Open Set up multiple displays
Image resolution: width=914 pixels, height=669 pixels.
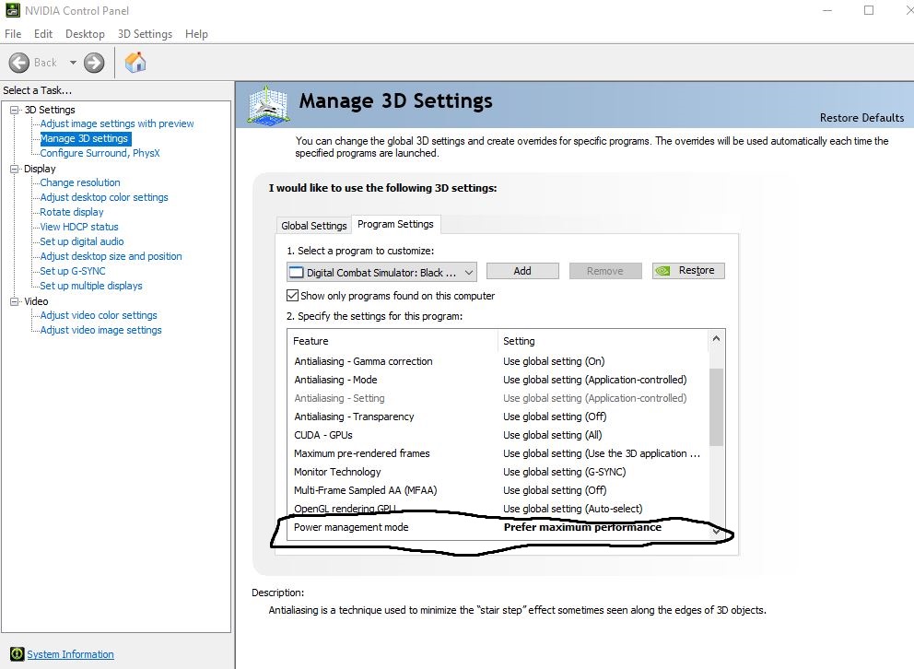pos(91,286)
